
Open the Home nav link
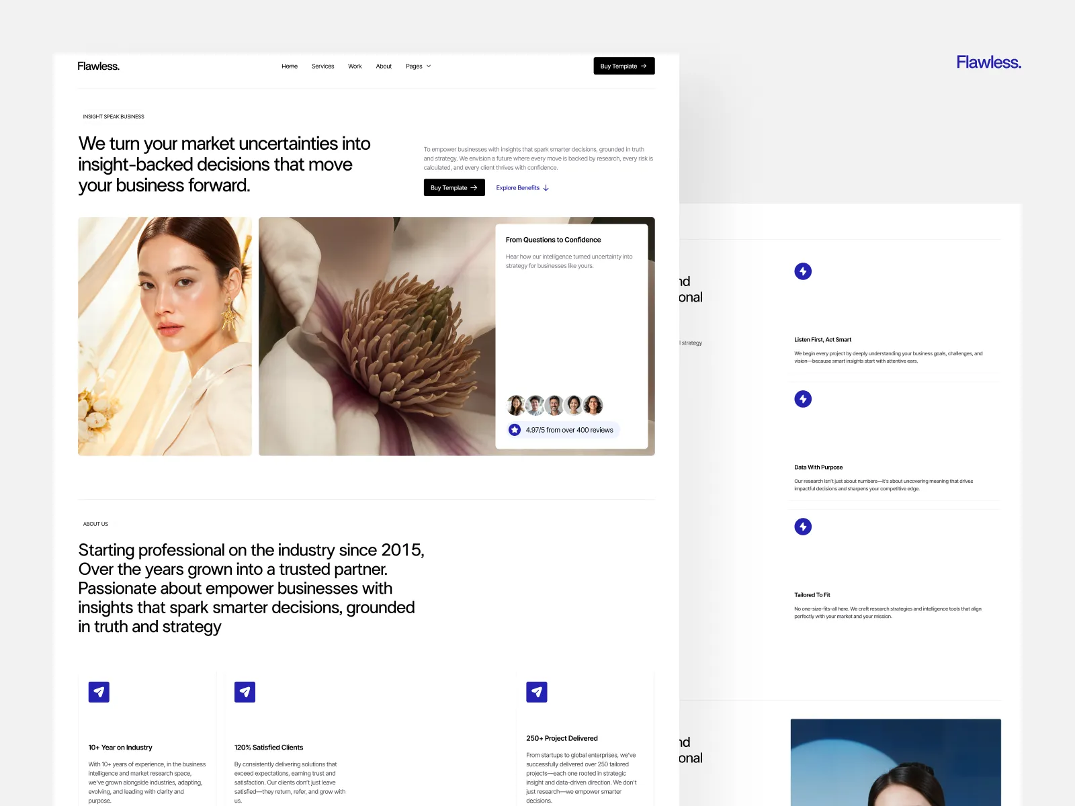pyautogui.click(x=290, y=66)
